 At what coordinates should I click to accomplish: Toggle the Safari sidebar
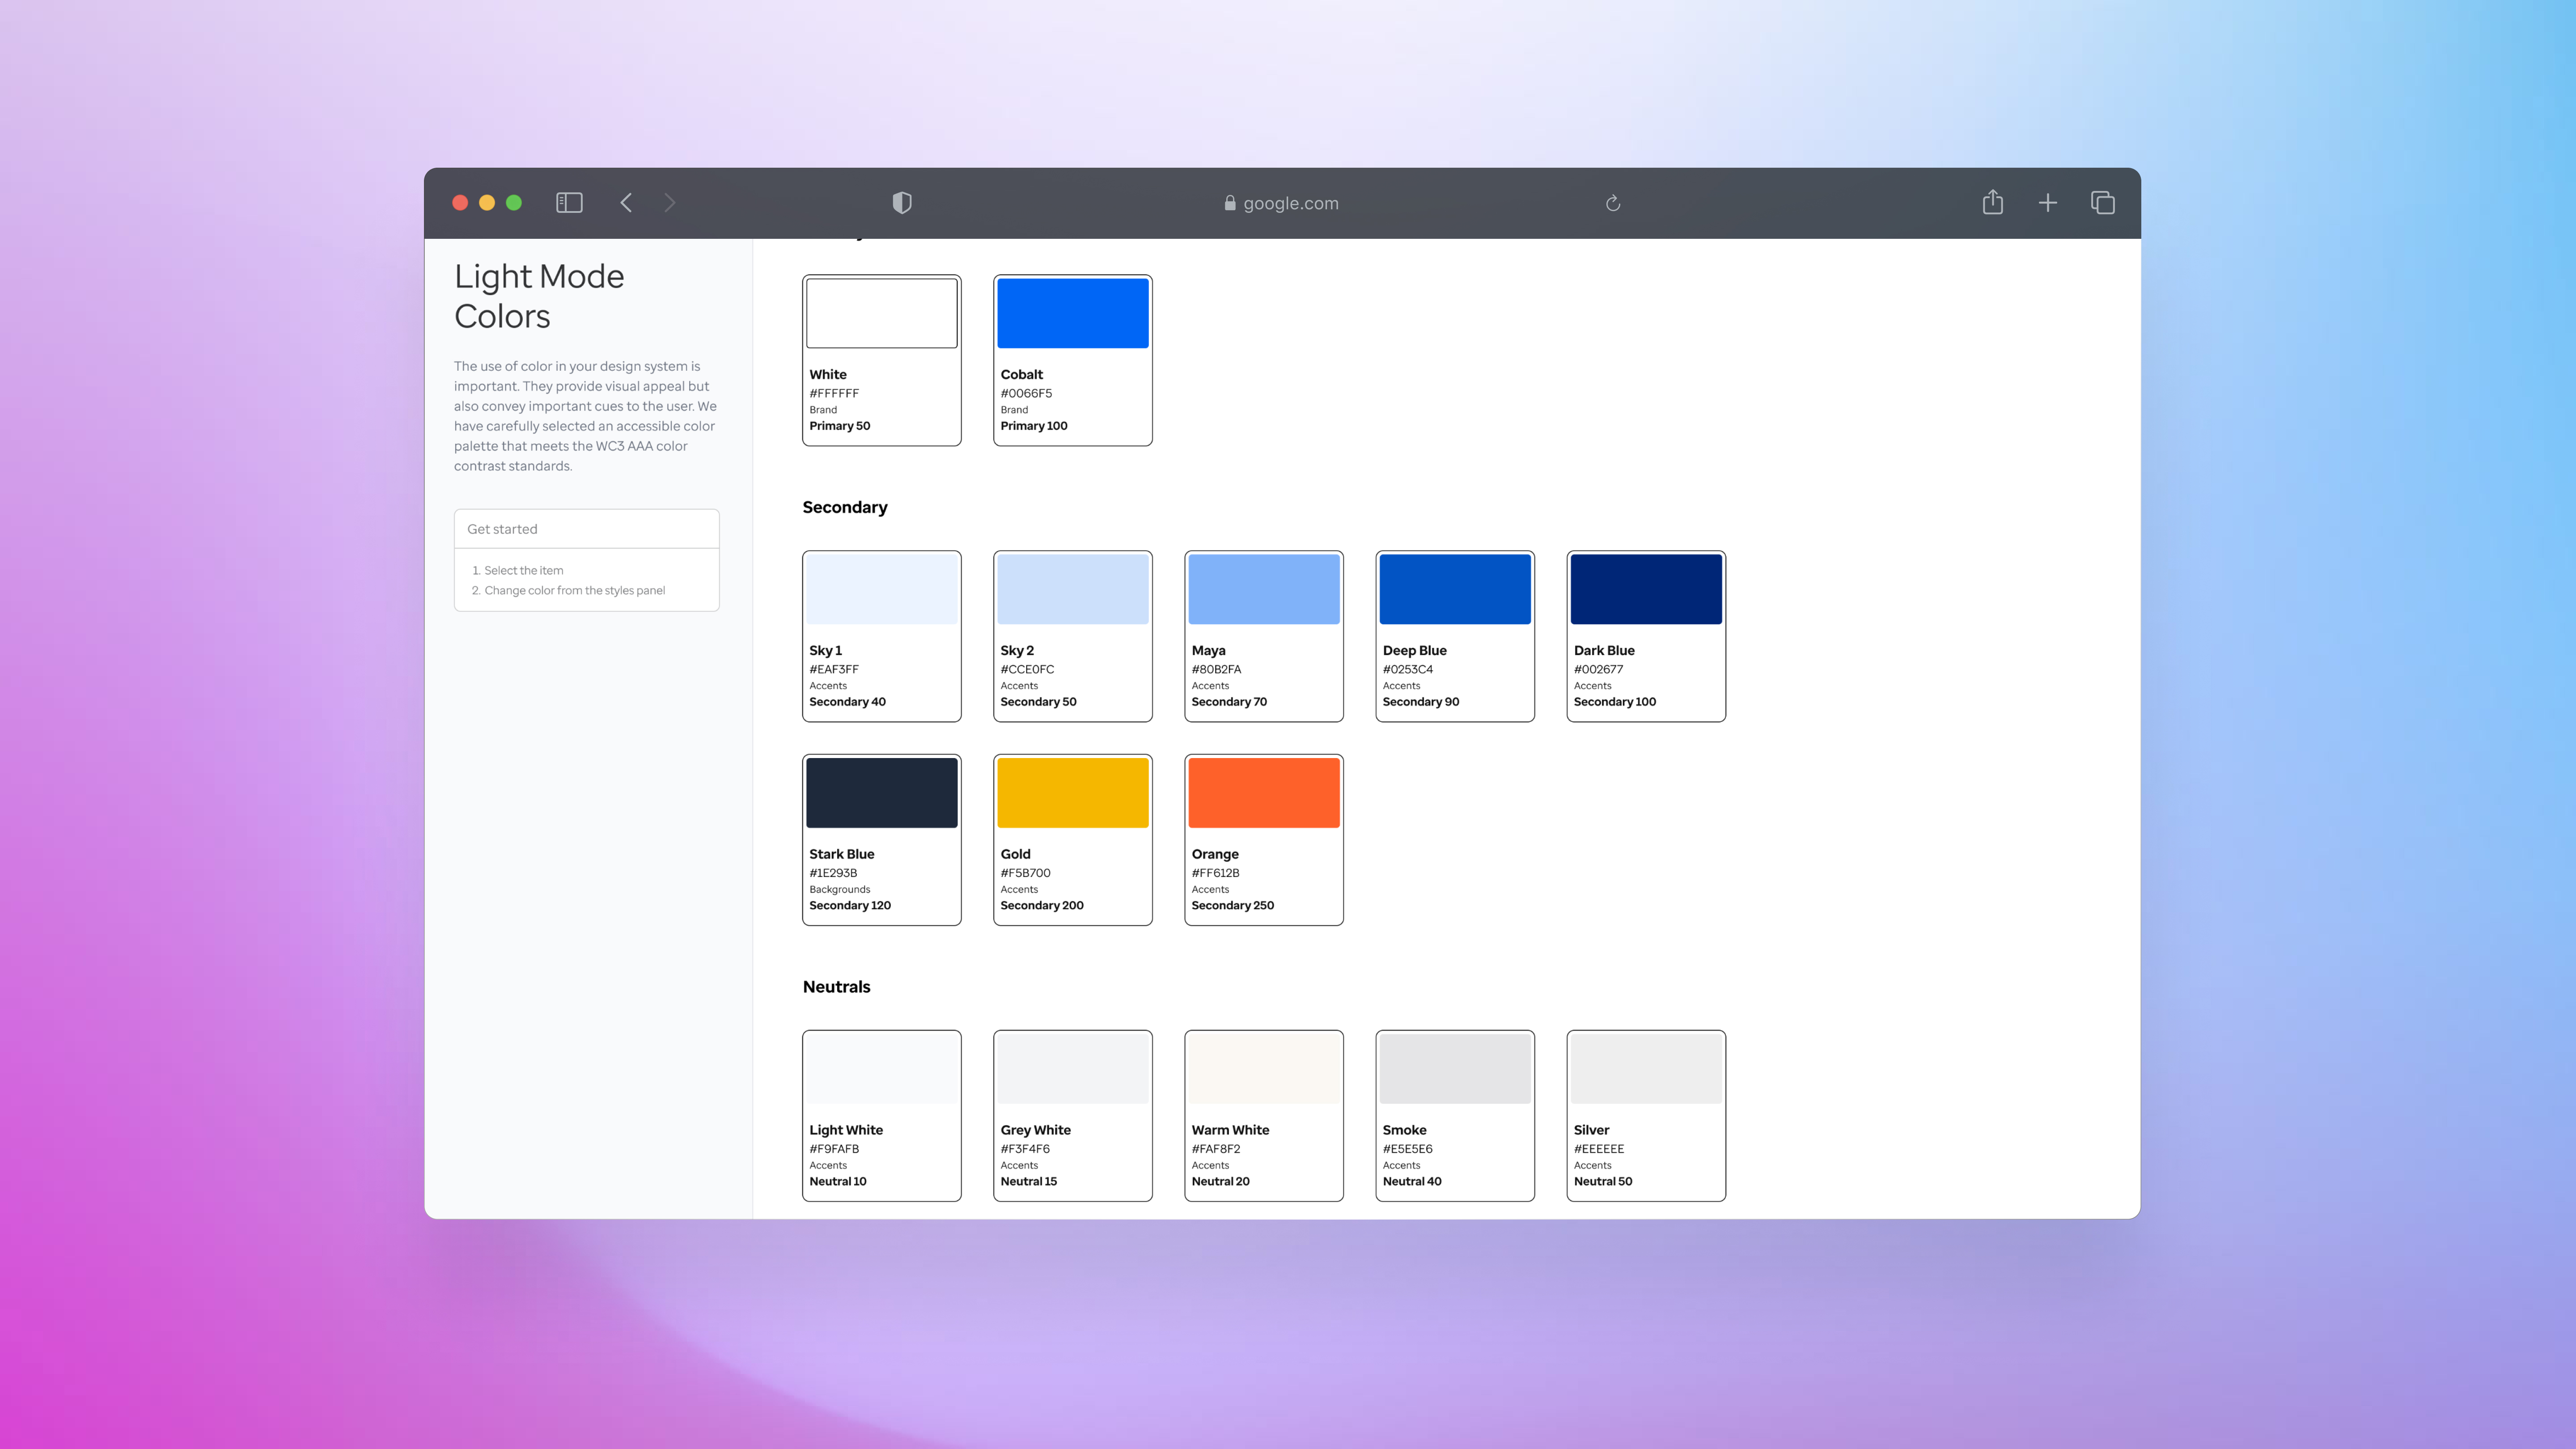click(568, 202)
